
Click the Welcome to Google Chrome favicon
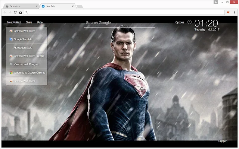tap(11, 73)
